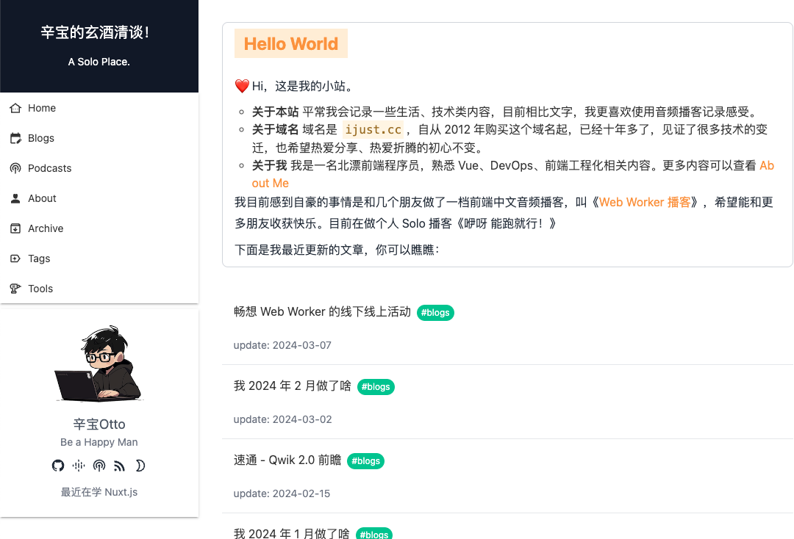The width and height of the screenshot is (794, 539).
Task: Click the Tools paint-roller icon
Action: 15,289
